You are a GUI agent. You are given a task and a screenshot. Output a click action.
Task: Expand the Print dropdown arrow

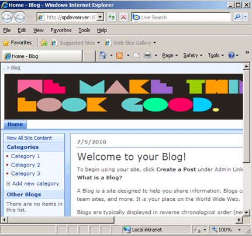[x=156, y=56]
